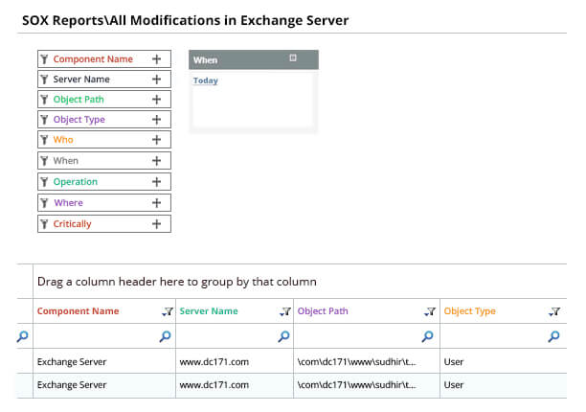Select first row's User cell

coord(504,361)
